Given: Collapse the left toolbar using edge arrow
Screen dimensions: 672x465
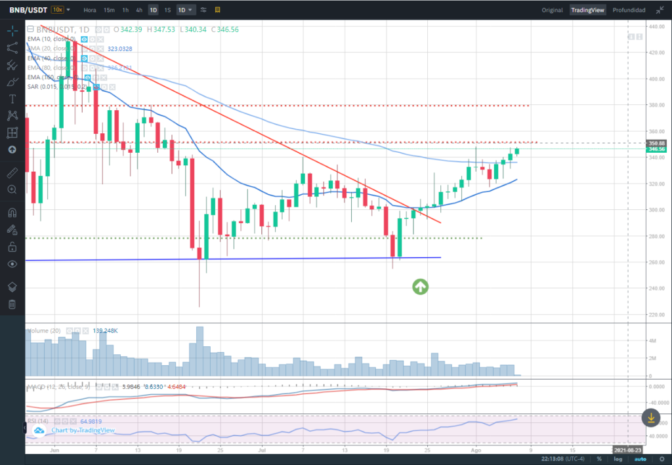Looking at the screenshot, I should 24,427.
